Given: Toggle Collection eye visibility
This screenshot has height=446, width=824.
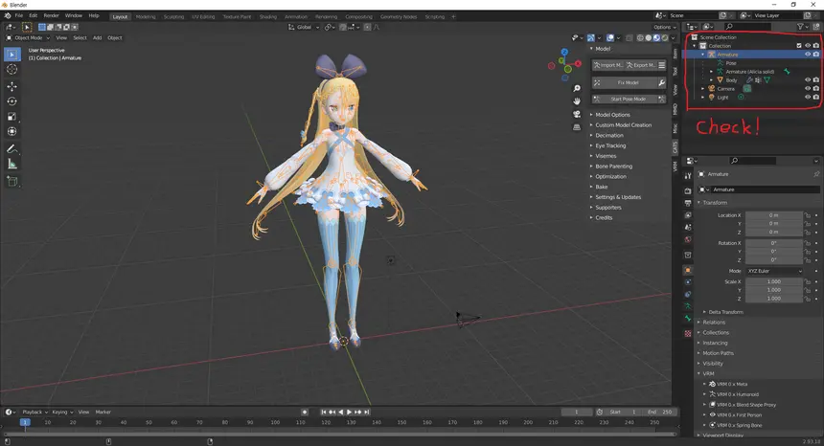Looking at the screenshot, I should [808, 46].
